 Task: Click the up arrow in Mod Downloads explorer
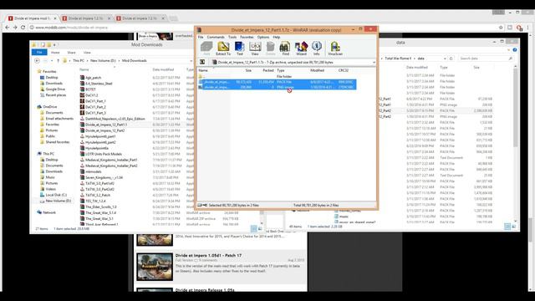(58, 61)
